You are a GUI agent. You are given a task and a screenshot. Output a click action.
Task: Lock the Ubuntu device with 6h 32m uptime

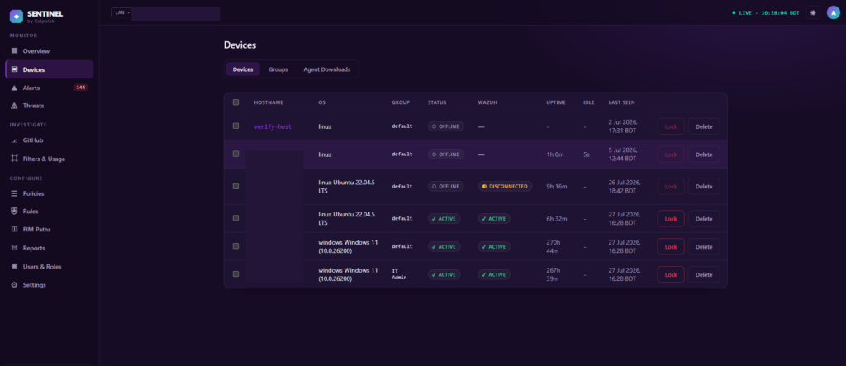pyautogui.click(x=671, y=219)
